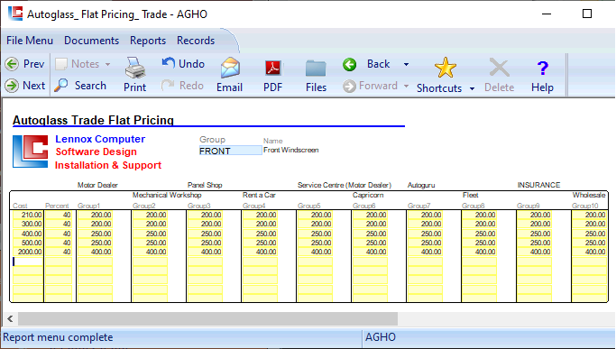Click the Search magnifier icon

[x=61, y=86]
